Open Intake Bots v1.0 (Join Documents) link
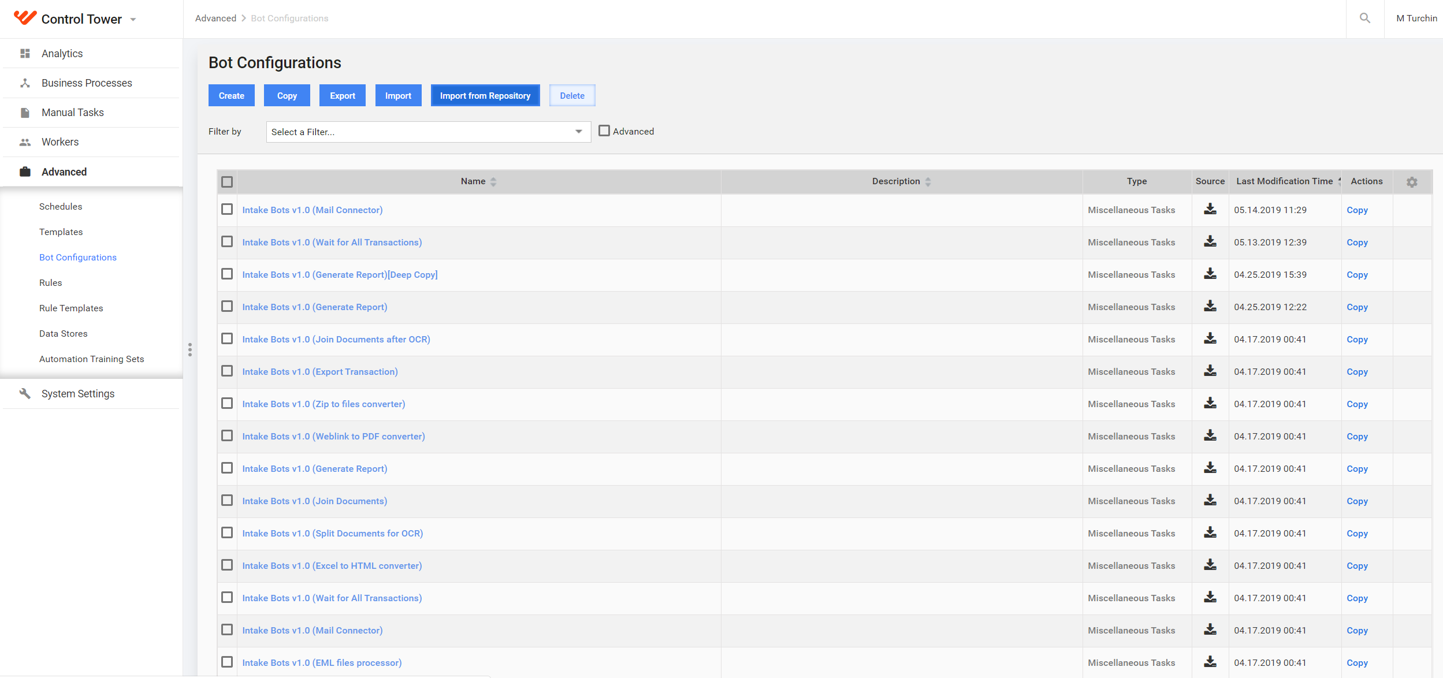The image size is (1443, 678). (315, 501)
